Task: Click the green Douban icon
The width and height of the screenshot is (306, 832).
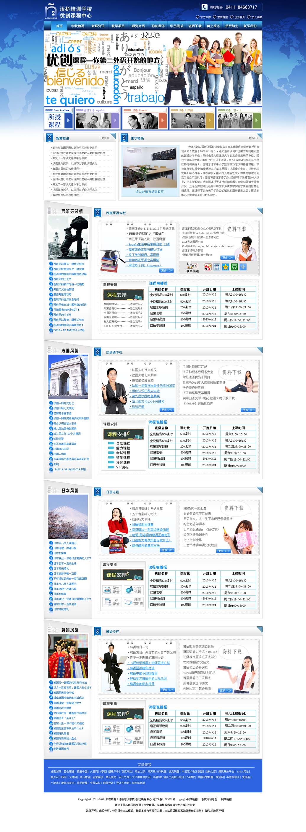Action: pyautogui.click(x=234, y=267)
